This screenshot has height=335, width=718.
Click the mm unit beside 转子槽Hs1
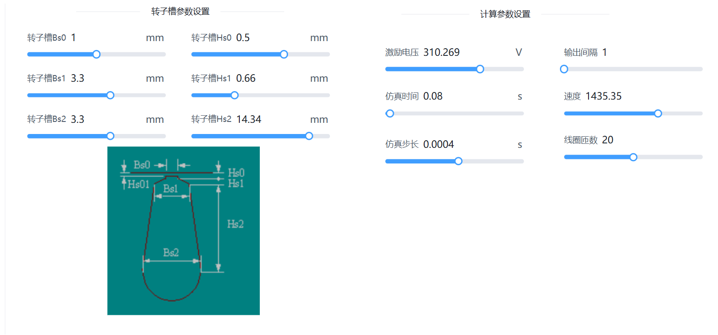point(319,79)
